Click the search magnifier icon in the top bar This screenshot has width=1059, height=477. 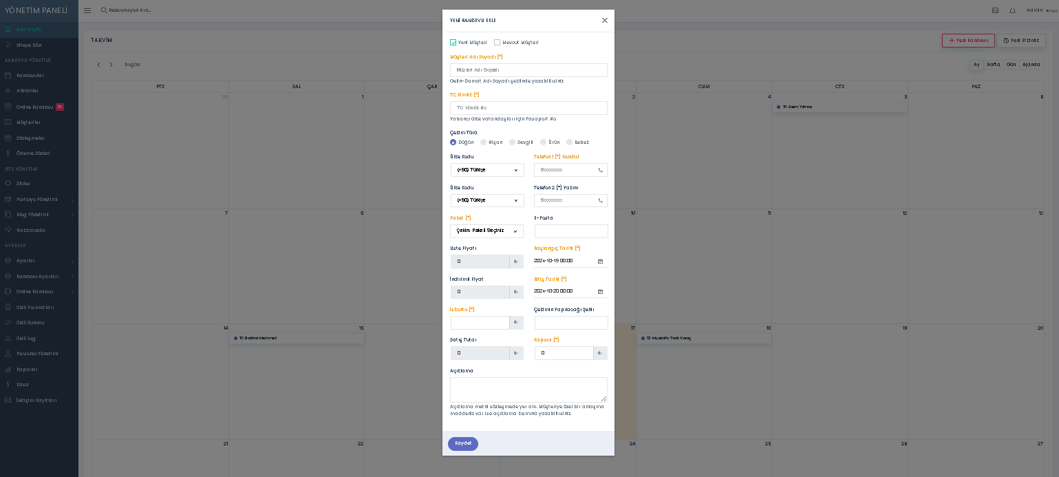pos(104,10)
